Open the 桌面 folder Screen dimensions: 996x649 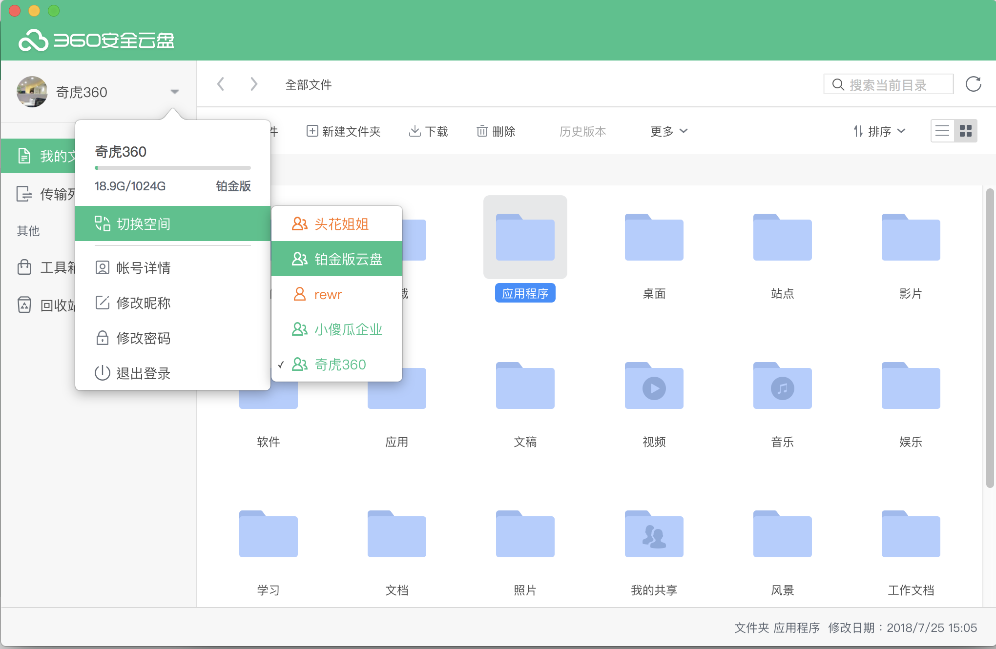(654, 237)
